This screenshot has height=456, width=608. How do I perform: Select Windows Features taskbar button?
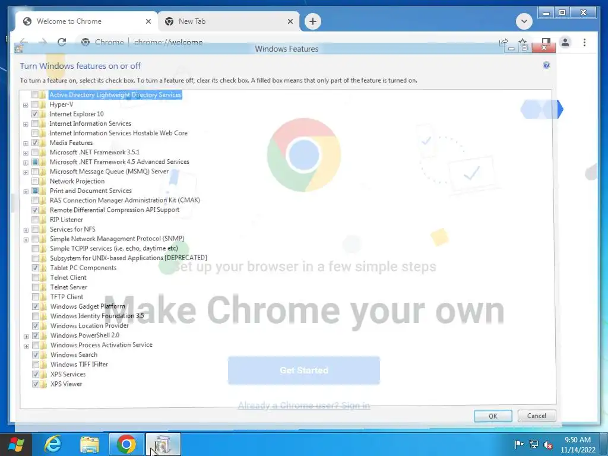tap(163, 444)
